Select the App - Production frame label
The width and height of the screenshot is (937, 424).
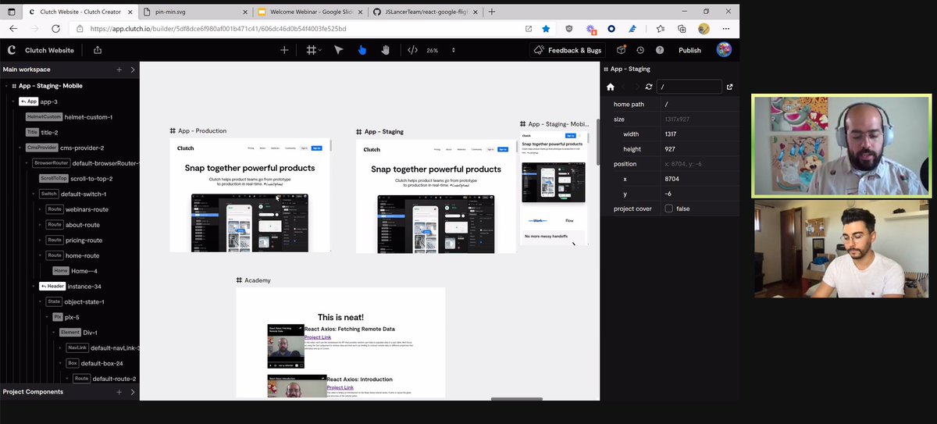coord(198,131)
